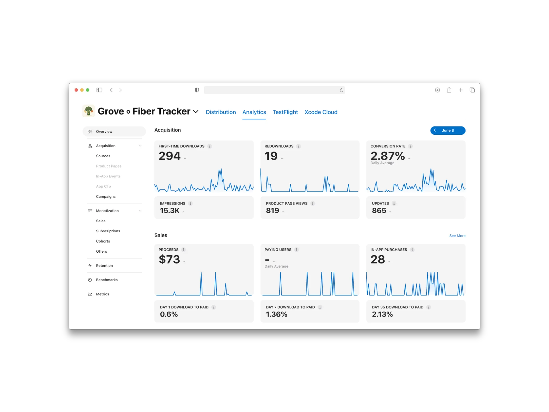Switch to the TestFlight tab
Viewport: 549px width, 412px height.
click(x=285, y=112)
